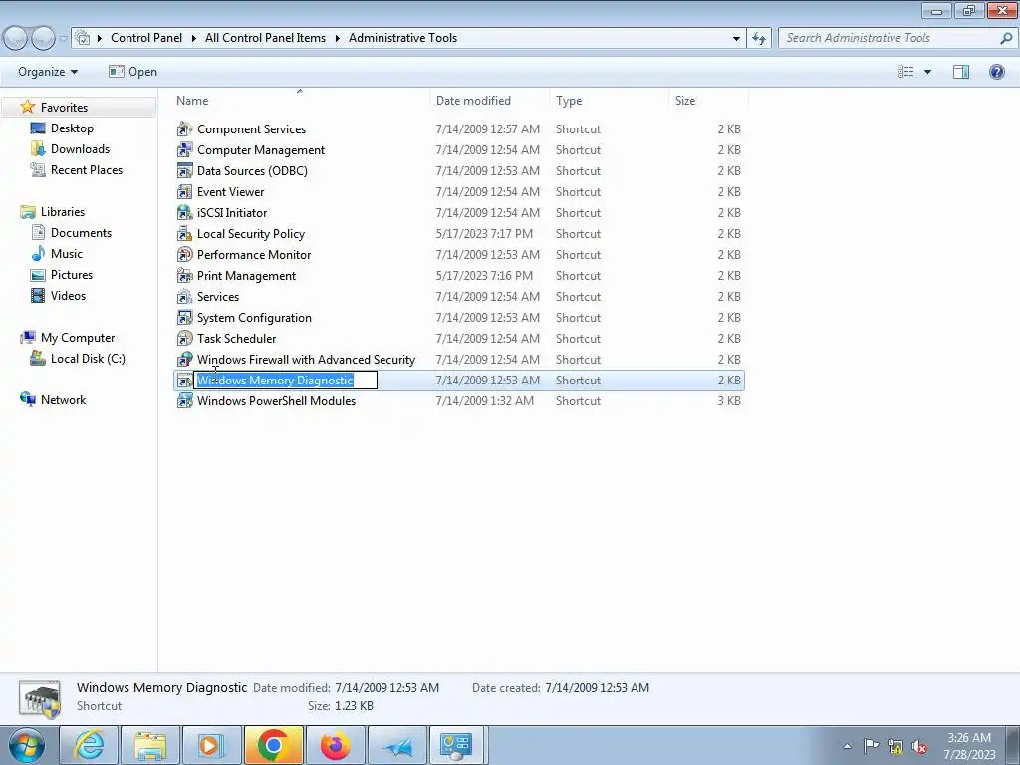1020x765 pixels.
Task: Open Documents library
Action: (x=82, y=233)
